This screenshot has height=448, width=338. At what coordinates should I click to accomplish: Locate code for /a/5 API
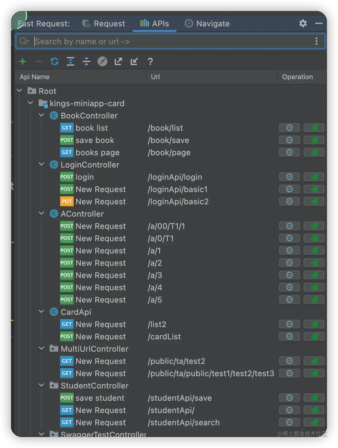pos(289,299)
